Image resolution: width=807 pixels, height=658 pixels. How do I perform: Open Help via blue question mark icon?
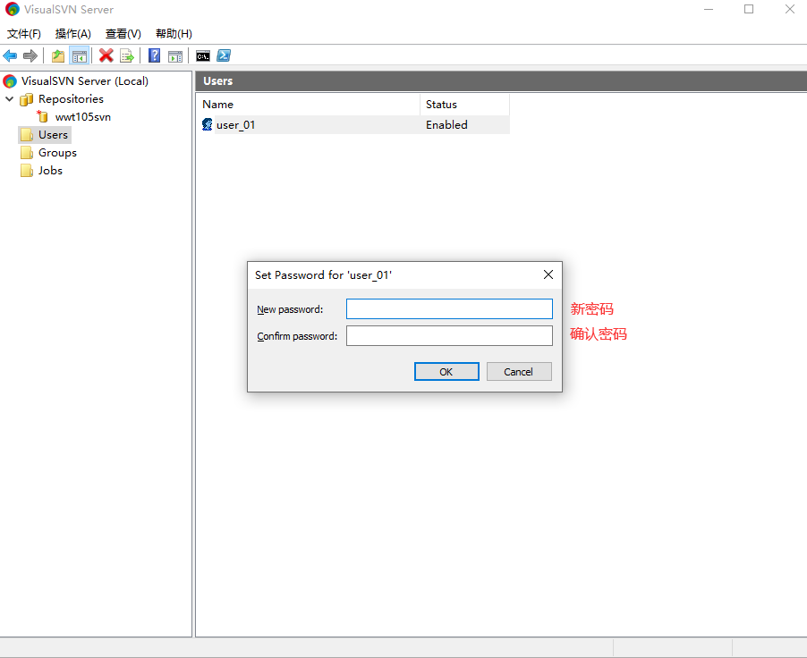click(x=154, y=55)
